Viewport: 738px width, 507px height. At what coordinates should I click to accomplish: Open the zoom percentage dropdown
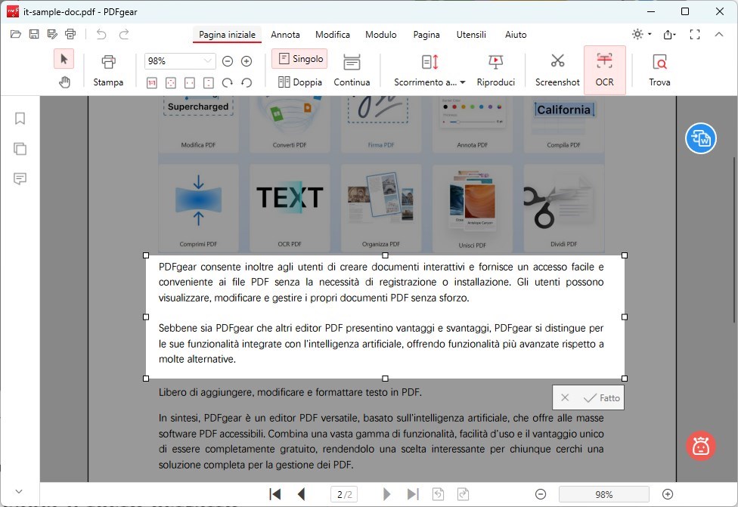[x=207, y=60]
